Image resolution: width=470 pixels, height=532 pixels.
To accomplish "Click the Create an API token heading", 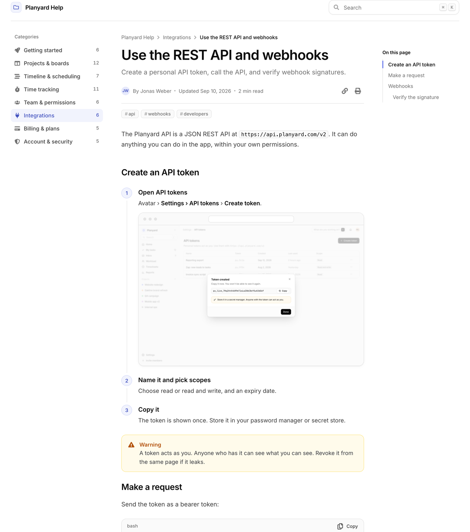I will point(160,172).
